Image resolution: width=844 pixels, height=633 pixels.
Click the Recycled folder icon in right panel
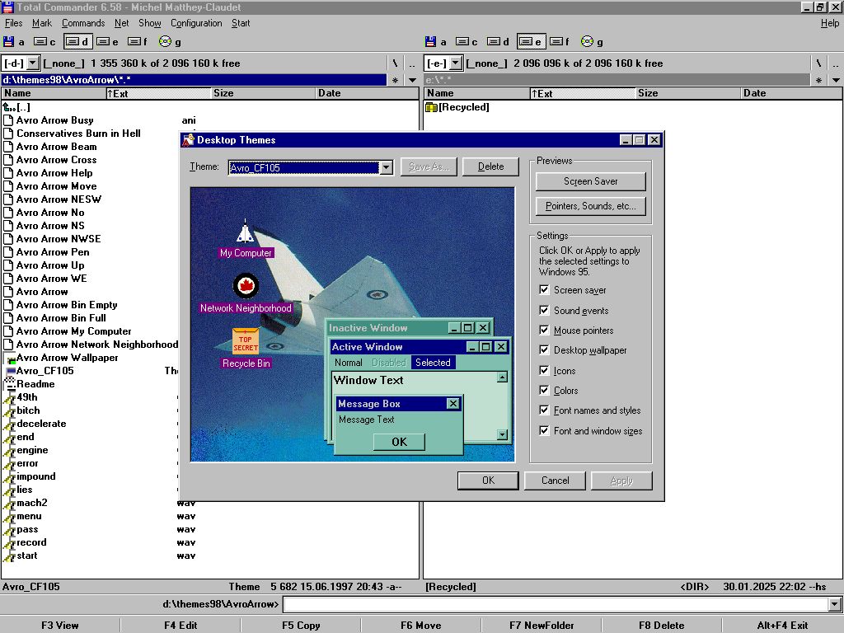pyautogui.click(x=431, y=107)
